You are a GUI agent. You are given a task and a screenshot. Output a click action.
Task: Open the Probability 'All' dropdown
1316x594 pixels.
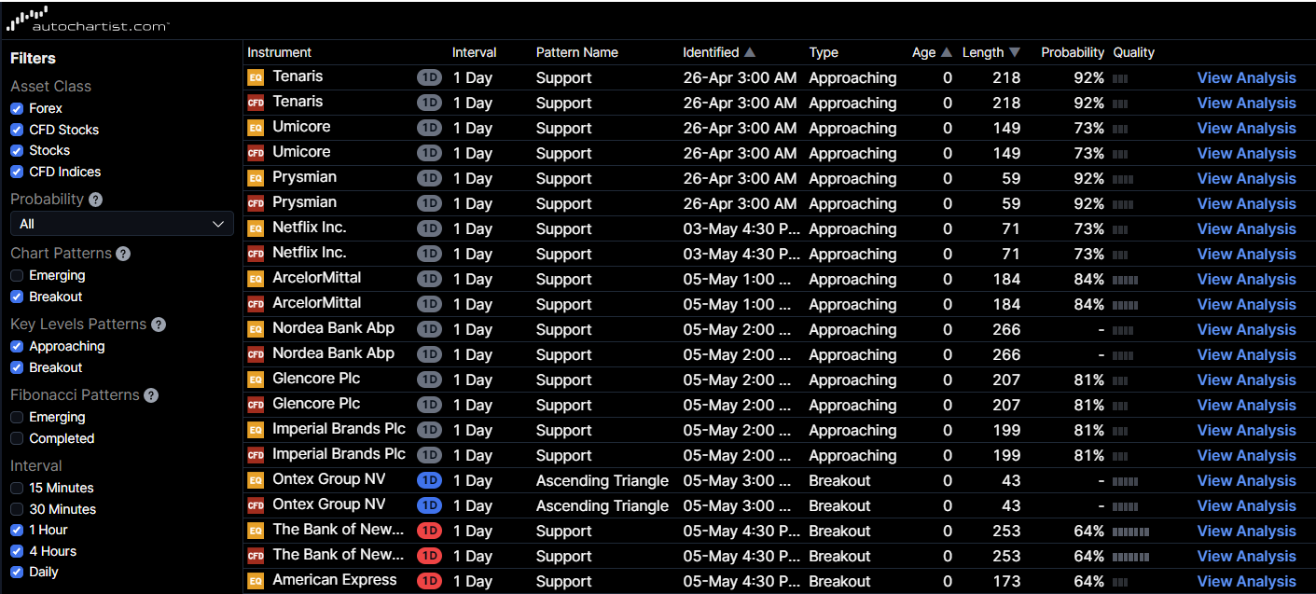point(122,224)
